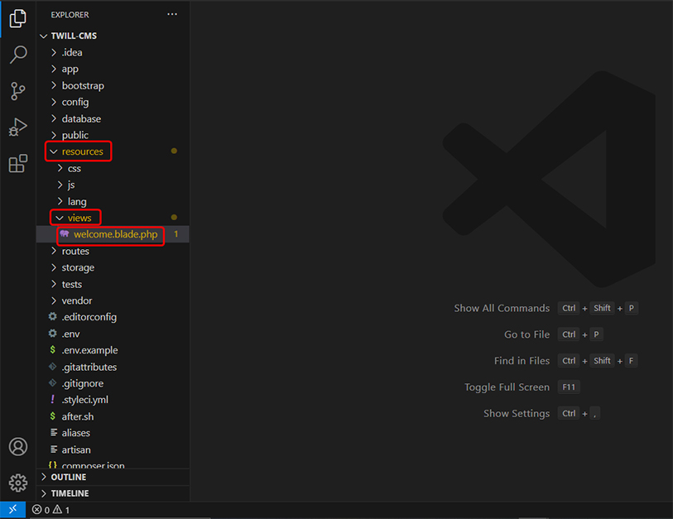Click the dollar icon beside after.sh
This screenshot has width=673, height=519.
tap(52, 416)
